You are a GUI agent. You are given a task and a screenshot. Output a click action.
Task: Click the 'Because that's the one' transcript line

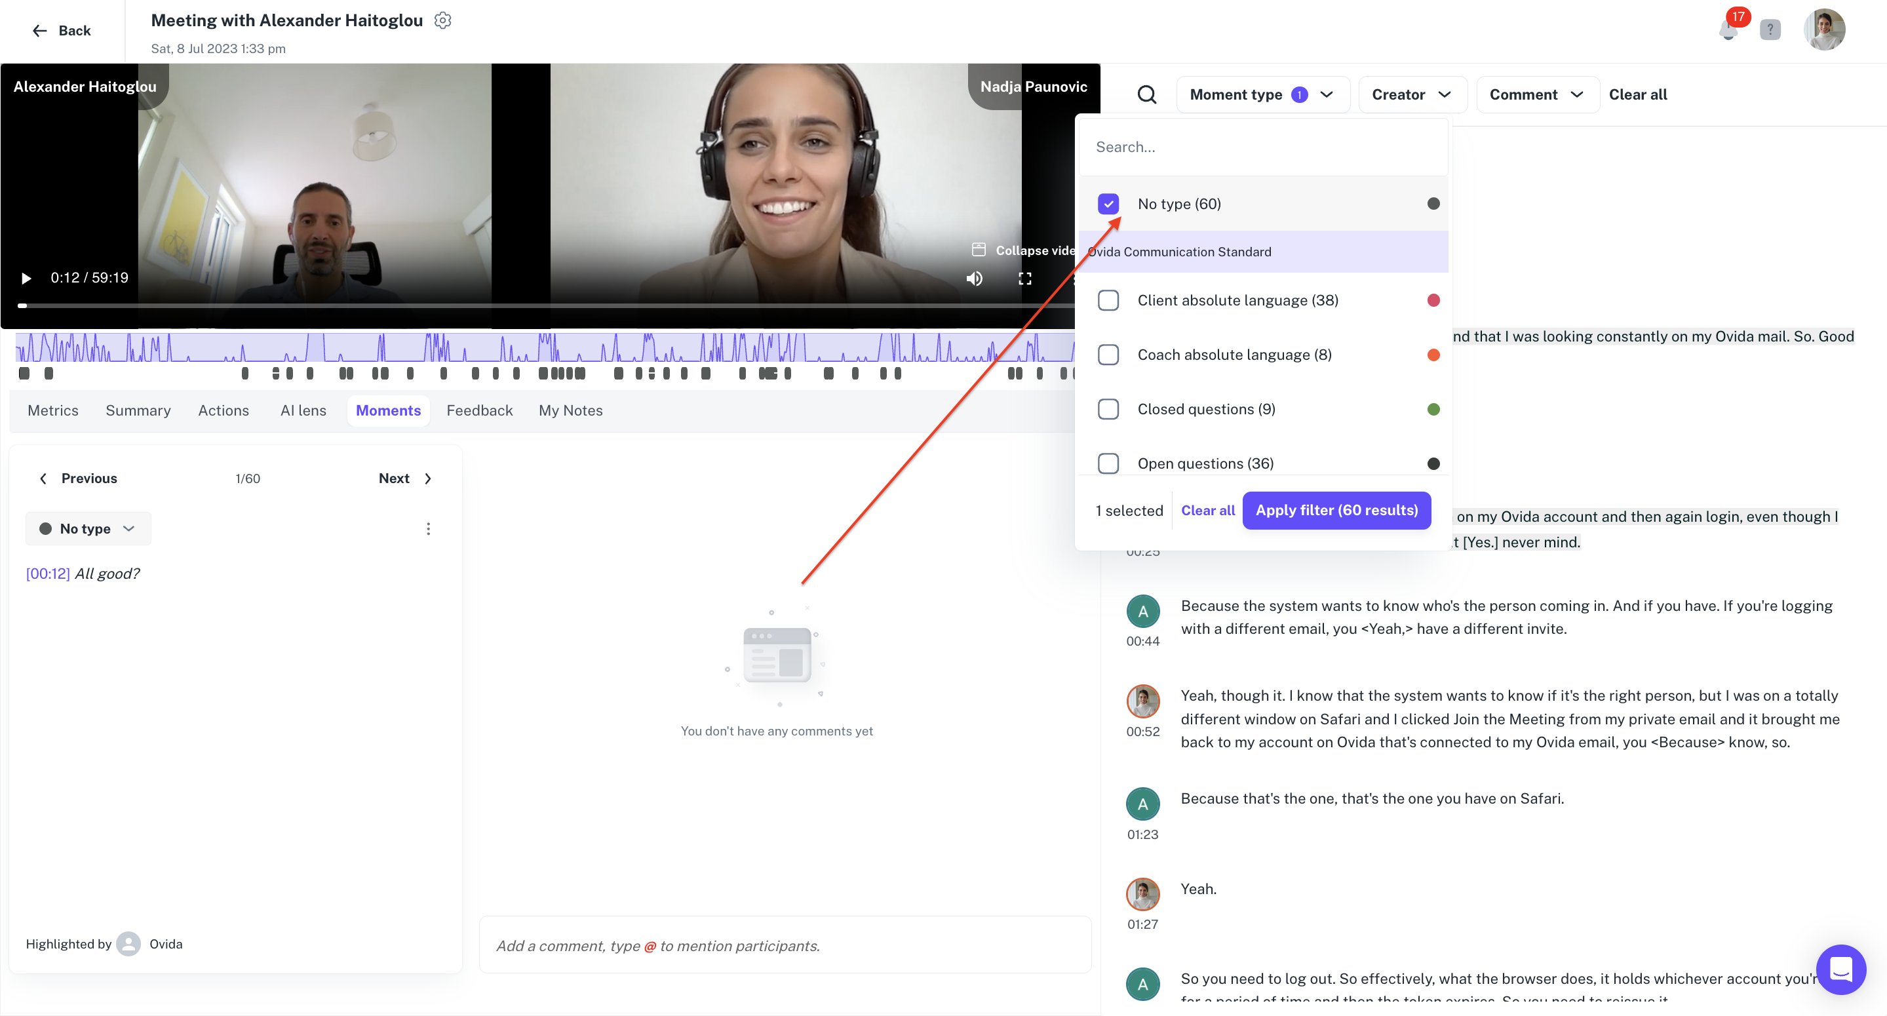pyautogui.click(x=1371, y=798)
